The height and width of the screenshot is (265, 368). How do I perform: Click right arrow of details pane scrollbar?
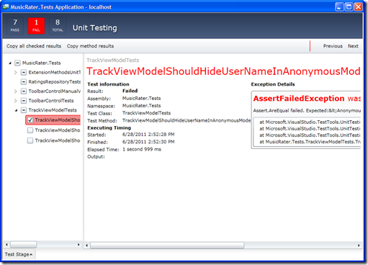pyautogui.click(x=359, y=245)
